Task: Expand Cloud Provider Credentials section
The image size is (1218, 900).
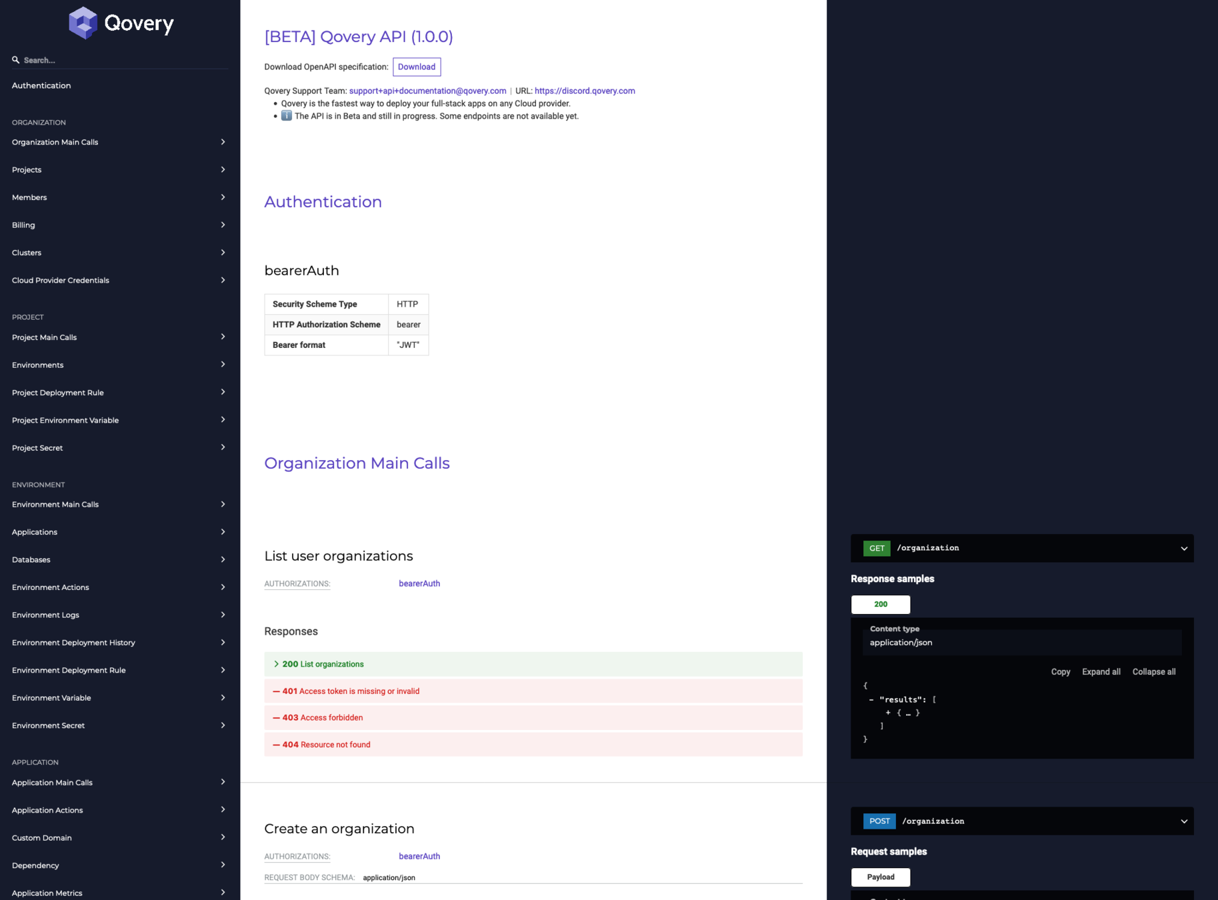Action: click(120, 281)
